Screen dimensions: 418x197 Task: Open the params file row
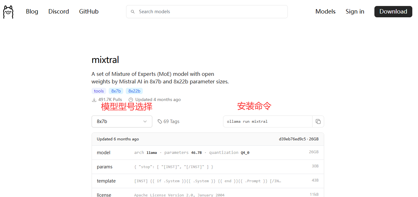coord(208,167)
